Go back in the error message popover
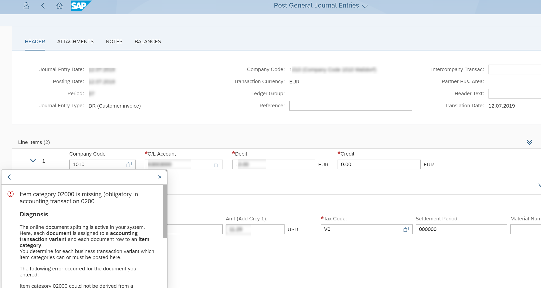The image size is (541, 288). pos(9,177)
